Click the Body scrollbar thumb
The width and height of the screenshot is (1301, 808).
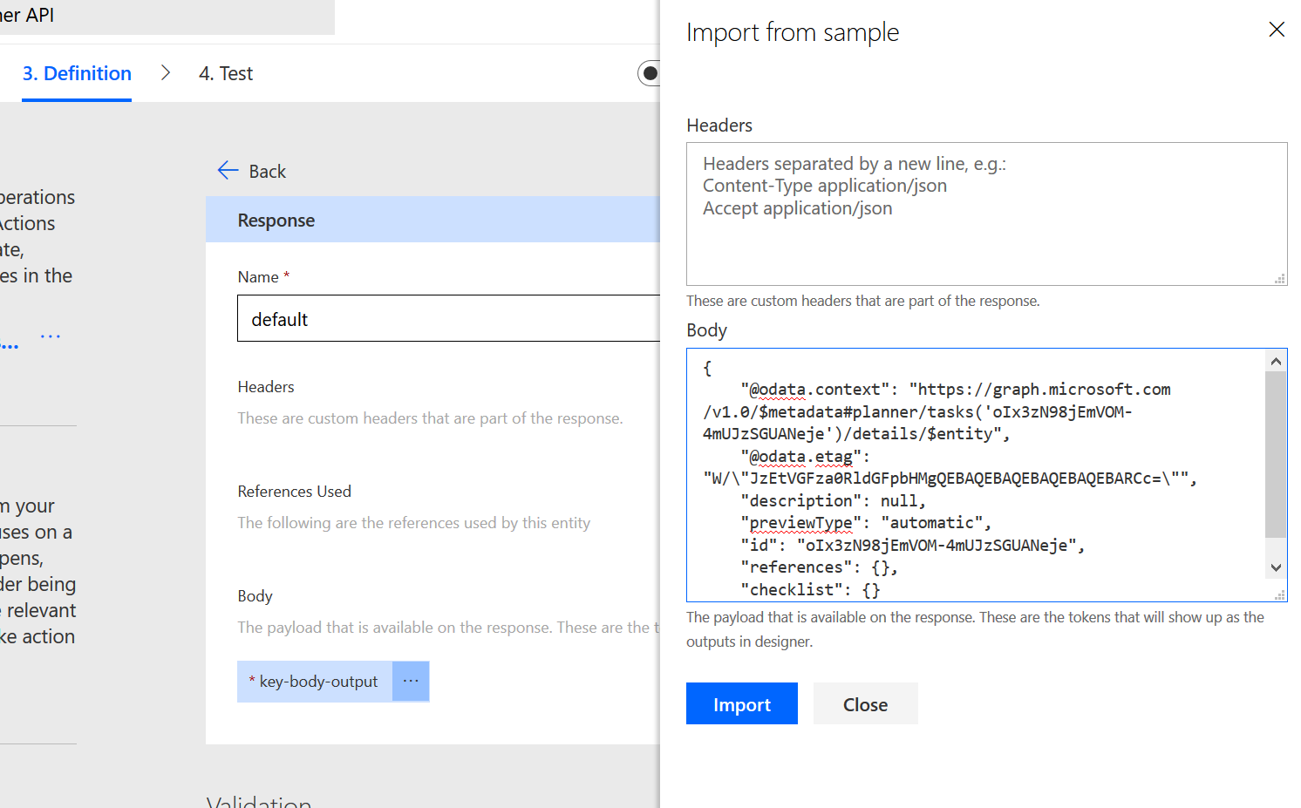pos(1276,453)
